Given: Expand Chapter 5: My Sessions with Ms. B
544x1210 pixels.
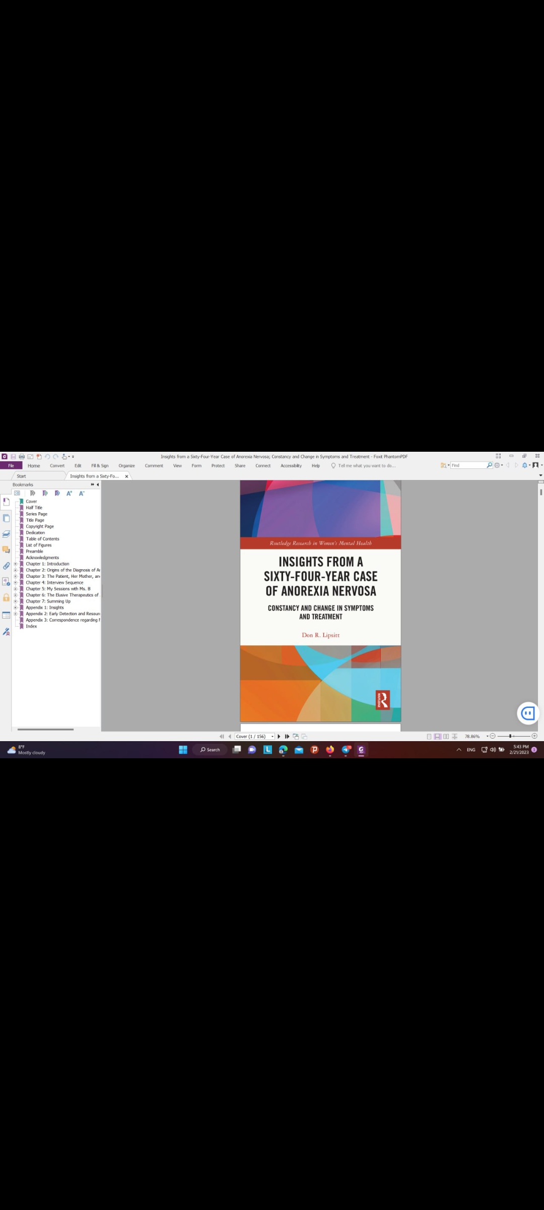Looking at the screenshot, I should click(x=15, y=589).
